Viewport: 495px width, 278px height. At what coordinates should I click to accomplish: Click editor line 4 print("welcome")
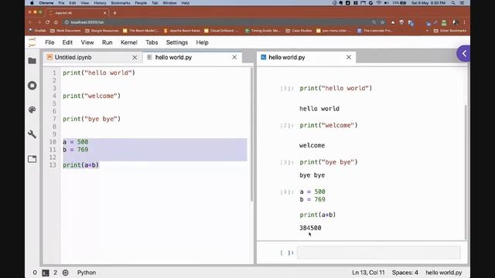pyautogui.click(x=91, y=96)
